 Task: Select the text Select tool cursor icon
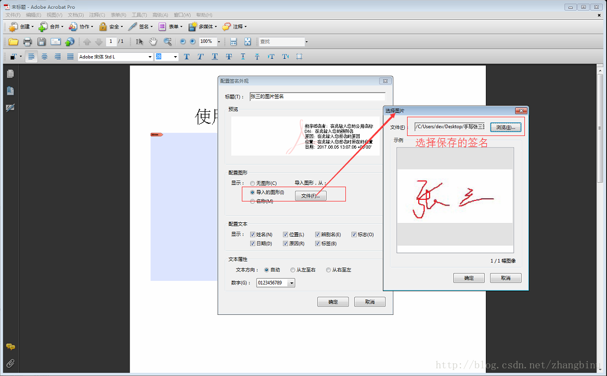tap(139, 41)
